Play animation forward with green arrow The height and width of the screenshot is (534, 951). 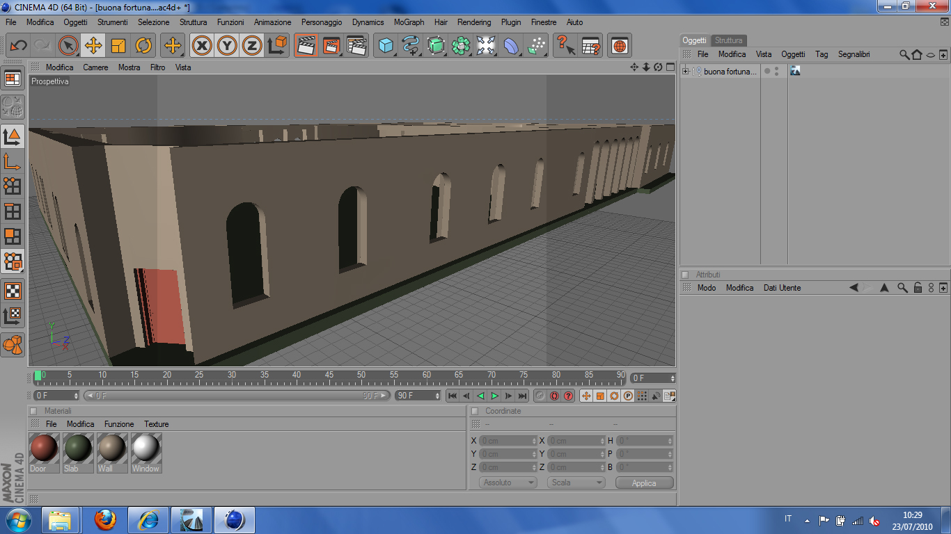coord(494,396)
